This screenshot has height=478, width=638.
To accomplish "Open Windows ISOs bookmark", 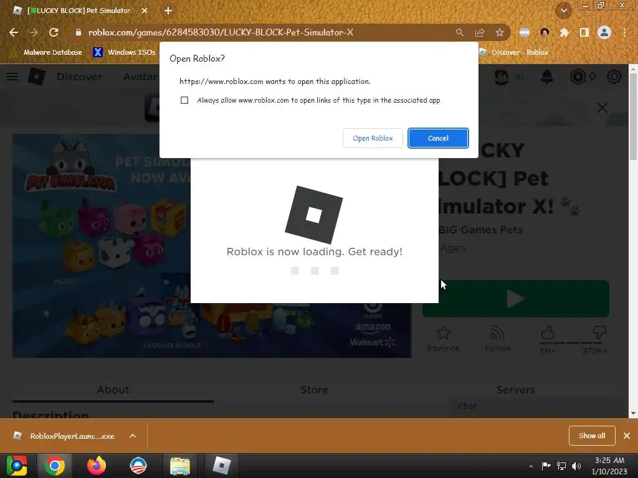I will coord(124,52).
